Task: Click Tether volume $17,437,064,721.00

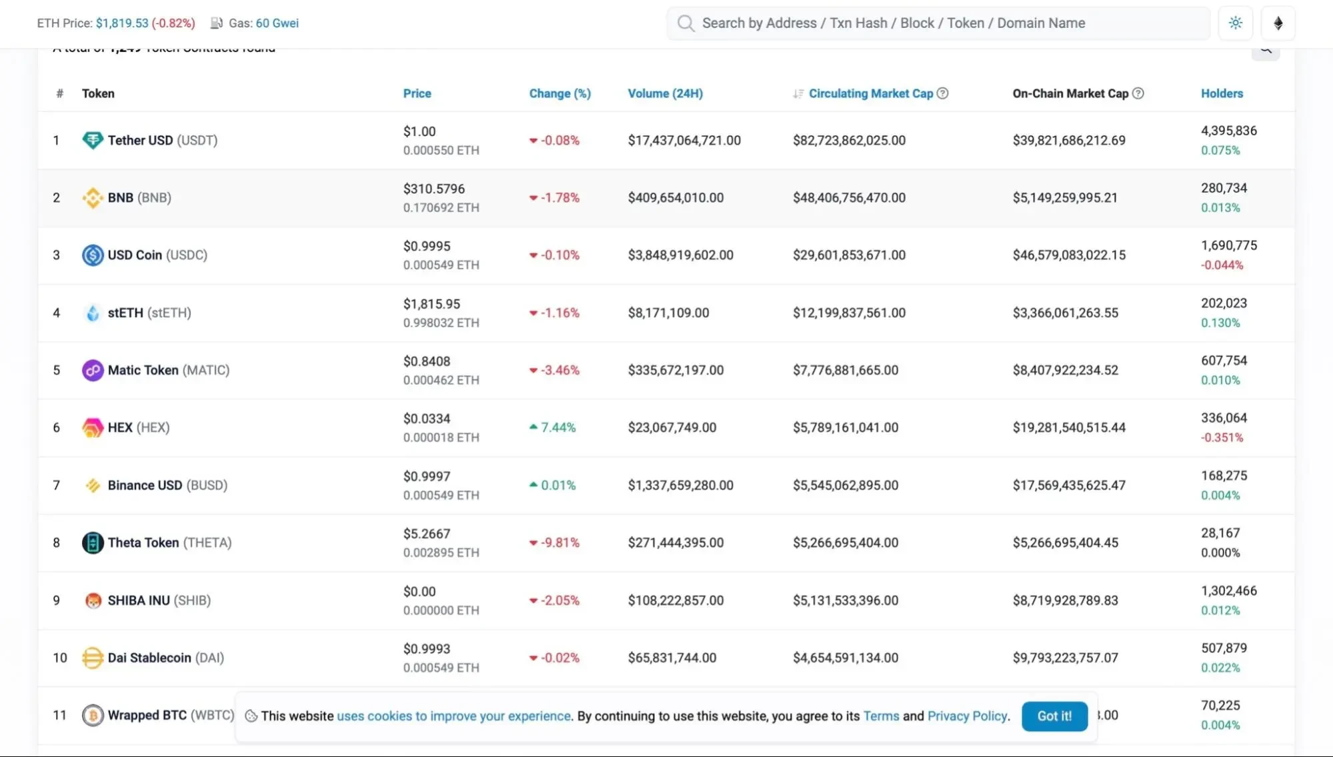Action: [684, 141]
